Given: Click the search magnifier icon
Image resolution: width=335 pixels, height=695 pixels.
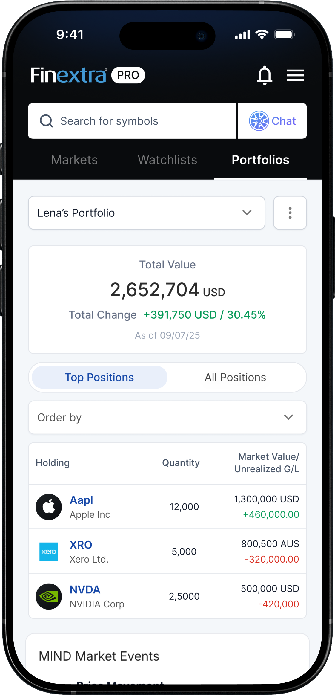Looking at the screenshot, I should point(46,121).
